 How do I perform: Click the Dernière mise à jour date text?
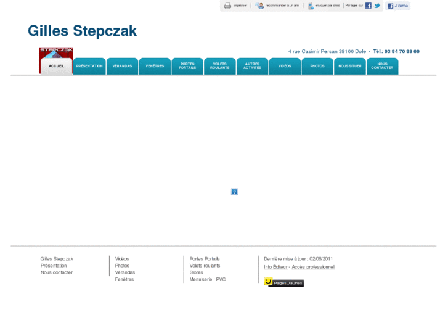[298, 259]
